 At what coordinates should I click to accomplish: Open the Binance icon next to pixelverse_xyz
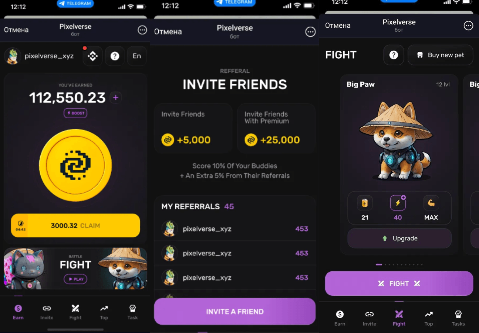92,56
